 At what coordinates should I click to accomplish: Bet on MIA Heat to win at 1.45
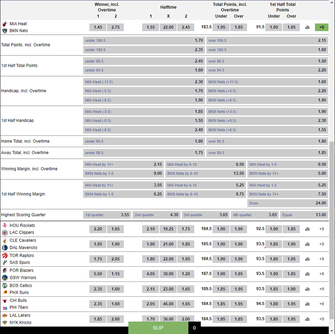pos(98,28)
